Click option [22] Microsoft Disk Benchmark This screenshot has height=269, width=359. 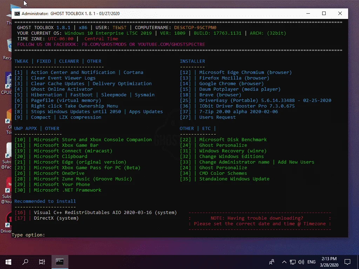pyautogui.click(x=223, y=139)
